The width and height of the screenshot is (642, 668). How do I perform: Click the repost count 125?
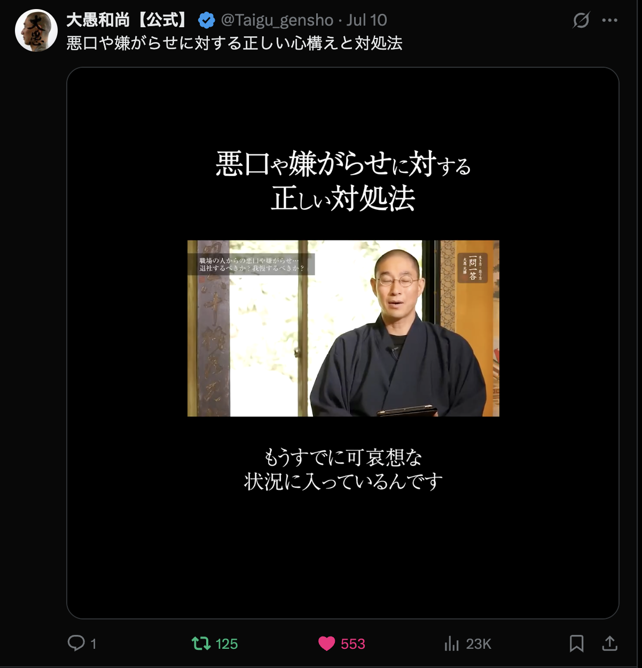pyautogui.click(x=226, y=644)
